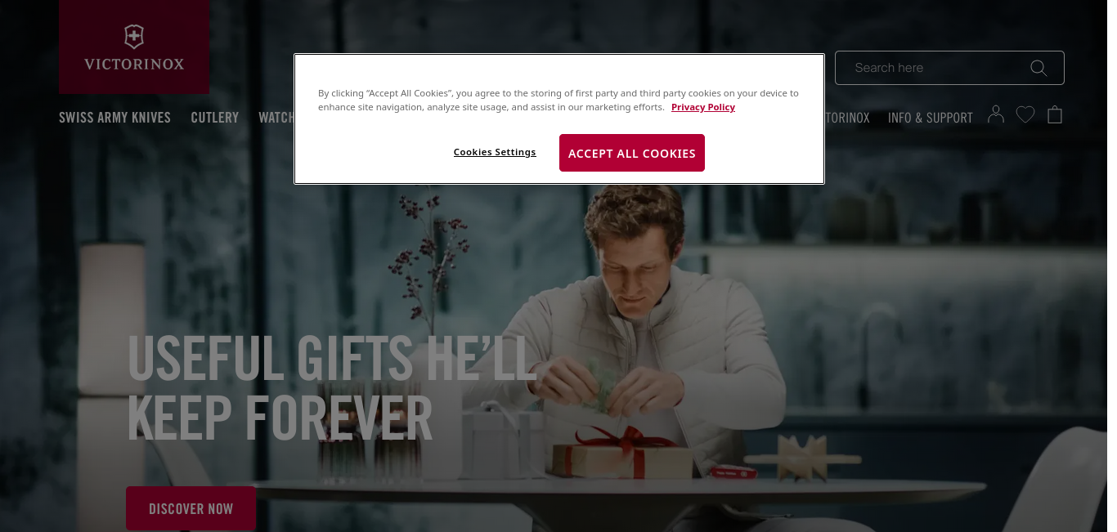Click the wrapped gift box with red ribbon
Screen dimensions: 1117x532
coord(621,454)
